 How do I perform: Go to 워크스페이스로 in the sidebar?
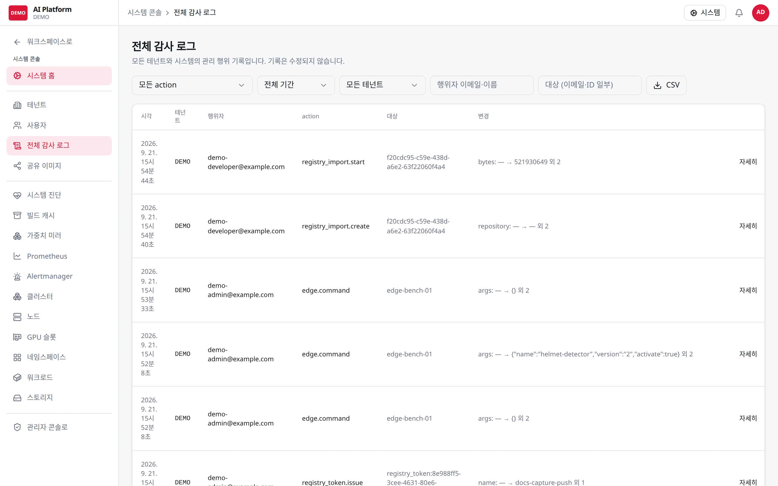(x=59, y=42)
